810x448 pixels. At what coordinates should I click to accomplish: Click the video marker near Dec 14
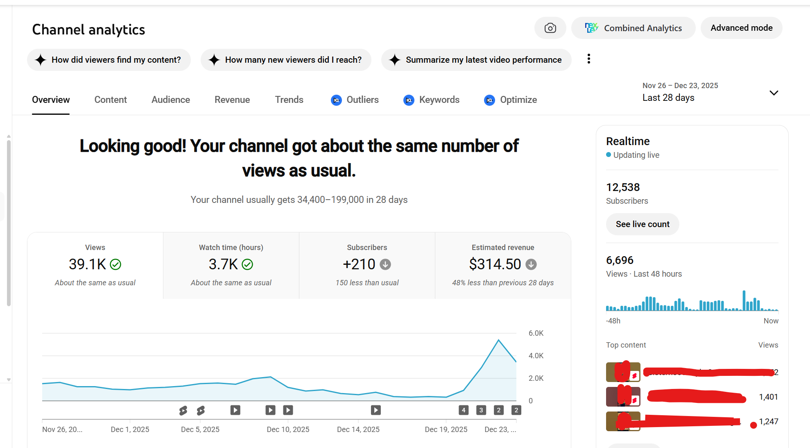point(376,410)
